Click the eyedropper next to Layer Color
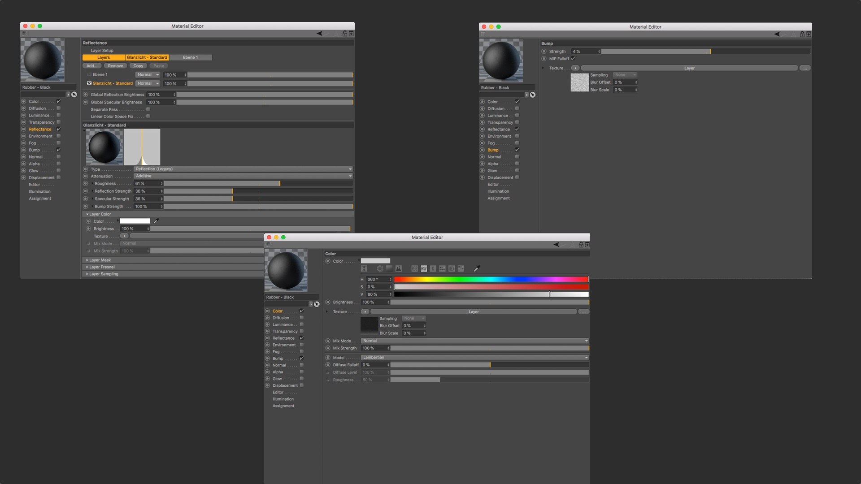Image resolution: width=861 pixels, height=484 pixels. [x=156, y=221]
